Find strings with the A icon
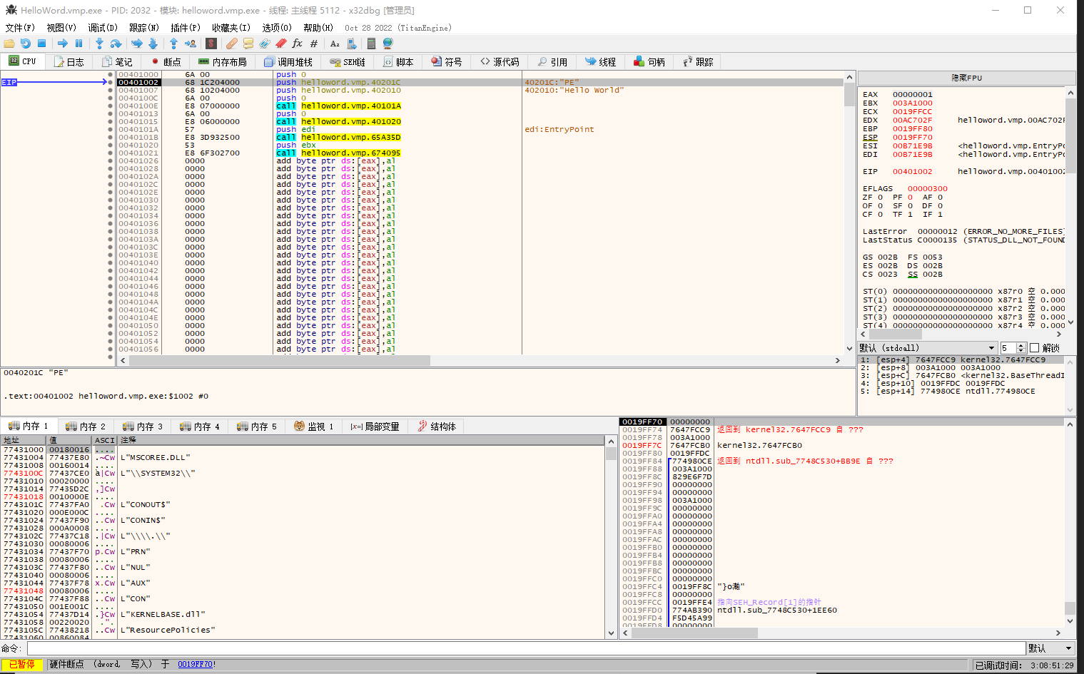This screenshot has height=674, width=1084. click(x=335, y=44)
